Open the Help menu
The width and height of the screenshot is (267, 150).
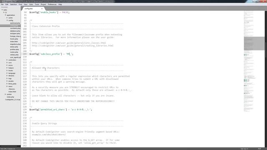tap(60, 5)
